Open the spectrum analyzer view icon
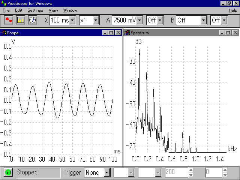 (21, 20)
